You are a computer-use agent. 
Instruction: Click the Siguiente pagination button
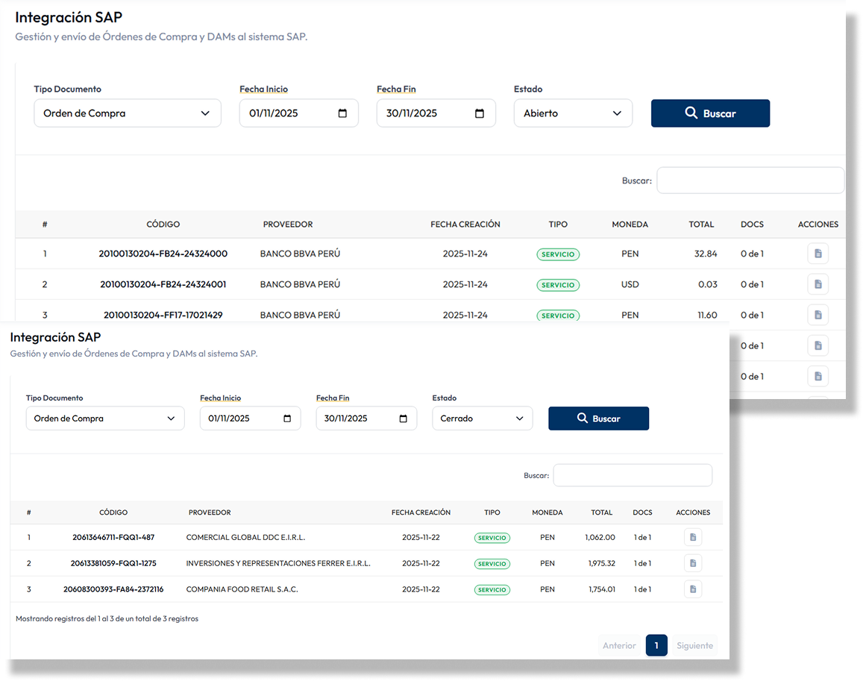pos(694,645)
